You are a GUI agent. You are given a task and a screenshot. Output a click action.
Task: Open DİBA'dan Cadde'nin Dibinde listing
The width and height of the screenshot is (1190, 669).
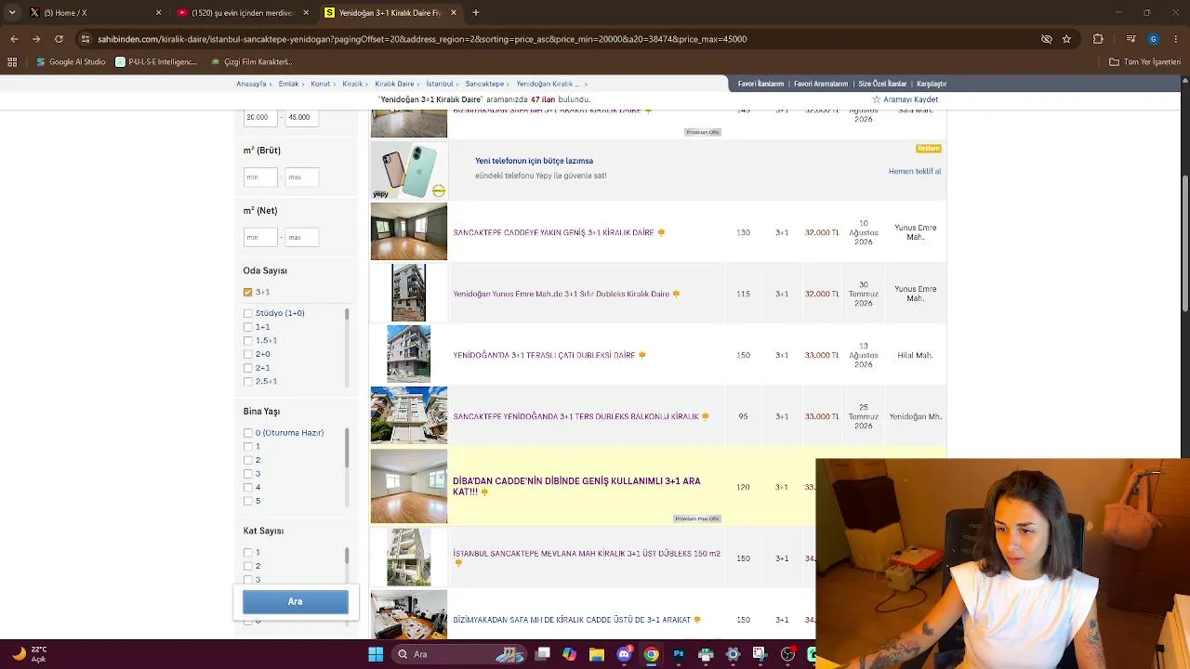(x=576, y=486)
